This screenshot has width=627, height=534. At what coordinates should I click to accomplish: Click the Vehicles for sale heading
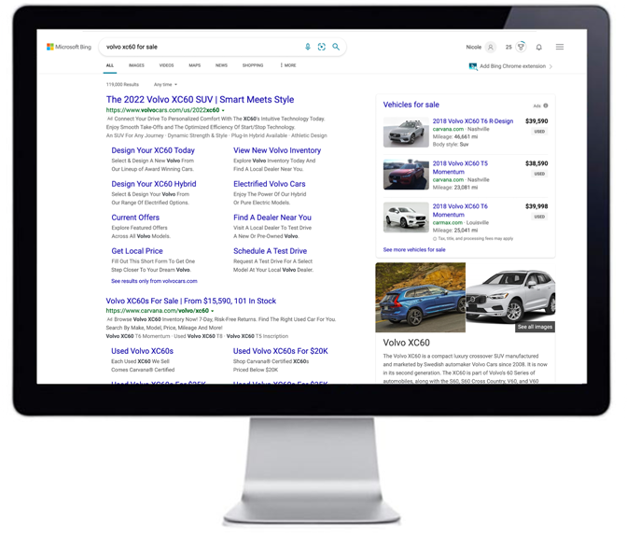point(411,105)
